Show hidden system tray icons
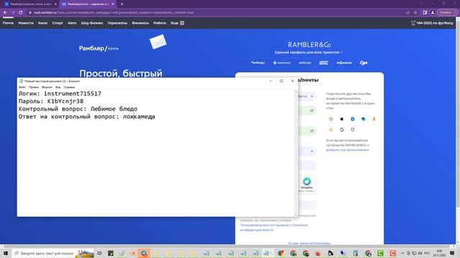Screen dimensions: 460x258 tap(402, 253)
